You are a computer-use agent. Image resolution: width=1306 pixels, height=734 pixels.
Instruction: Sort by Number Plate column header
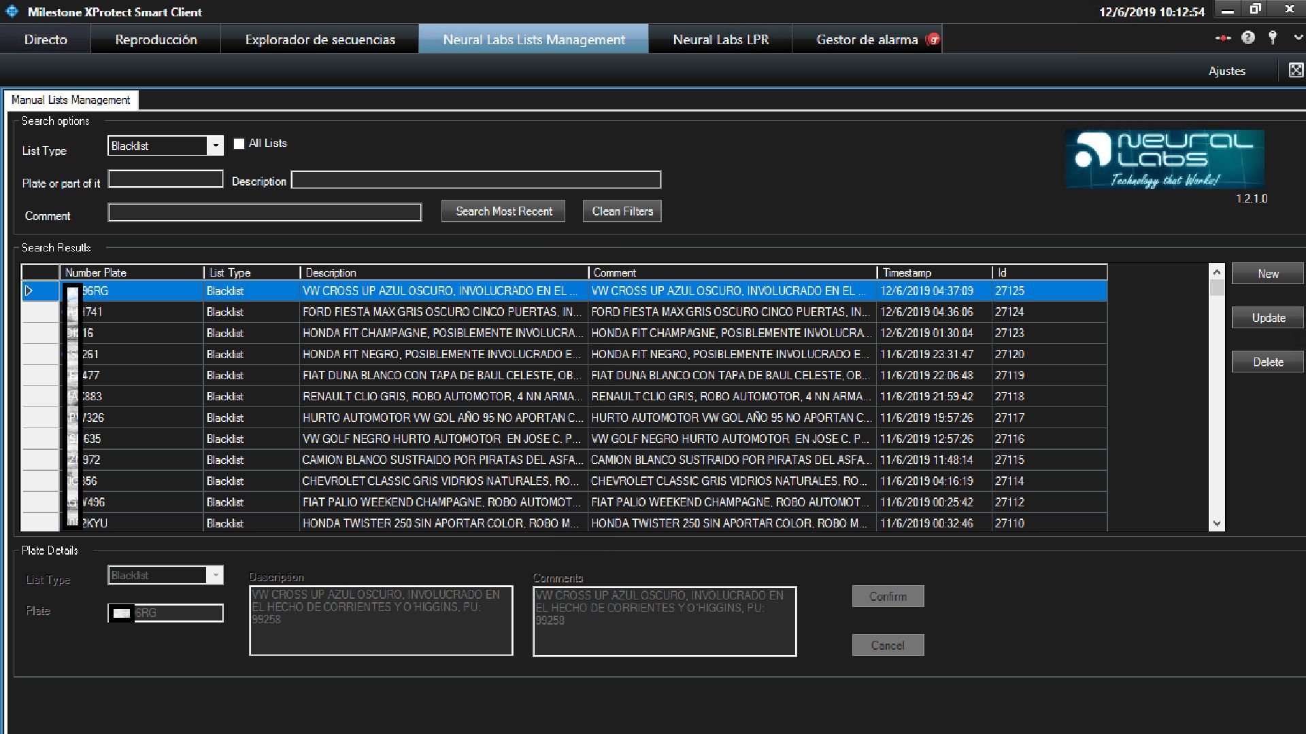(131, 273)
